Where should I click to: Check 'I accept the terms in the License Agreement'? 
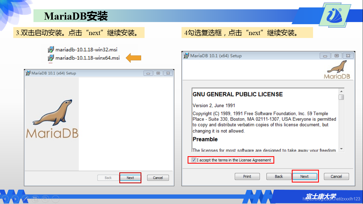tap(194, 160)
